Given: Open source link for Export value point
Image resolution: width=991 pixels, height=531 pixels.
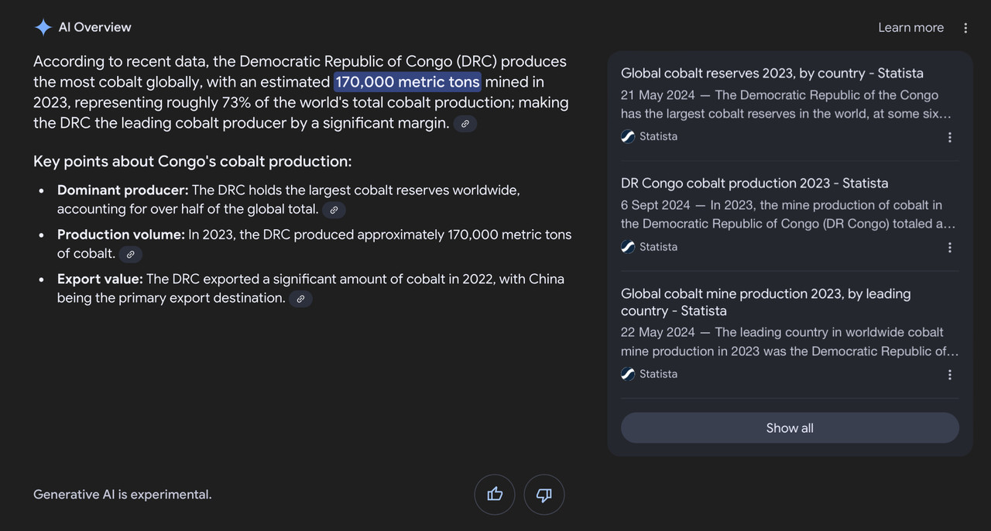Looking at the screenshot, I should pyautogui.click(x=300, y=299).
